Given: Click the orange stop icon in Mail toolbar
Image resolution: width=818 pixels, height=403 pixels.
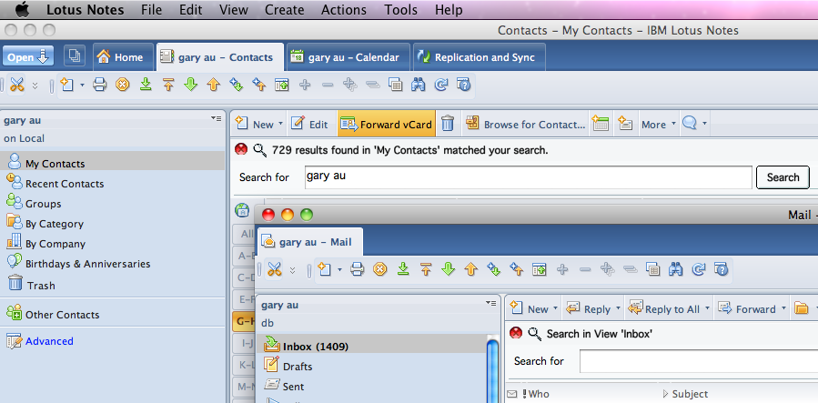Looking at the screenshot, I should [380, 269].
